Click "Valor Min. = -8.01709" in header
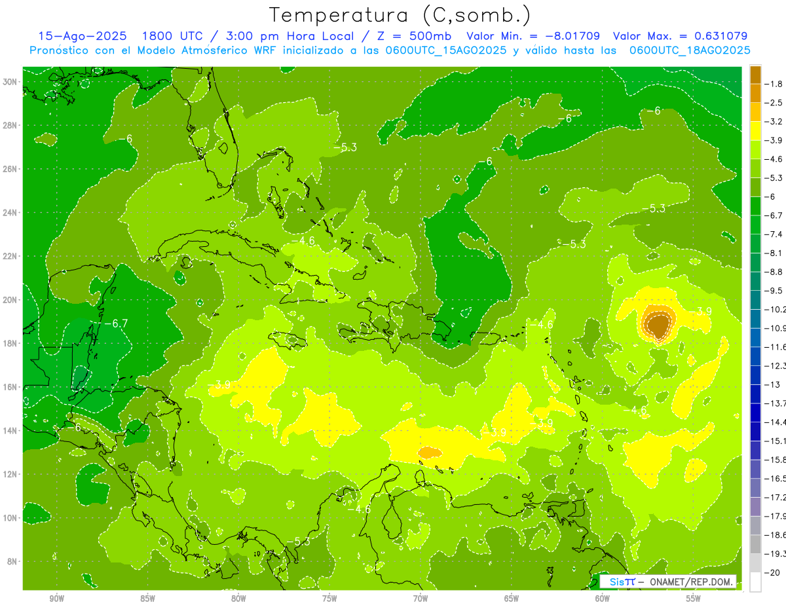The image size is (786, 607). tap(534, 36)
